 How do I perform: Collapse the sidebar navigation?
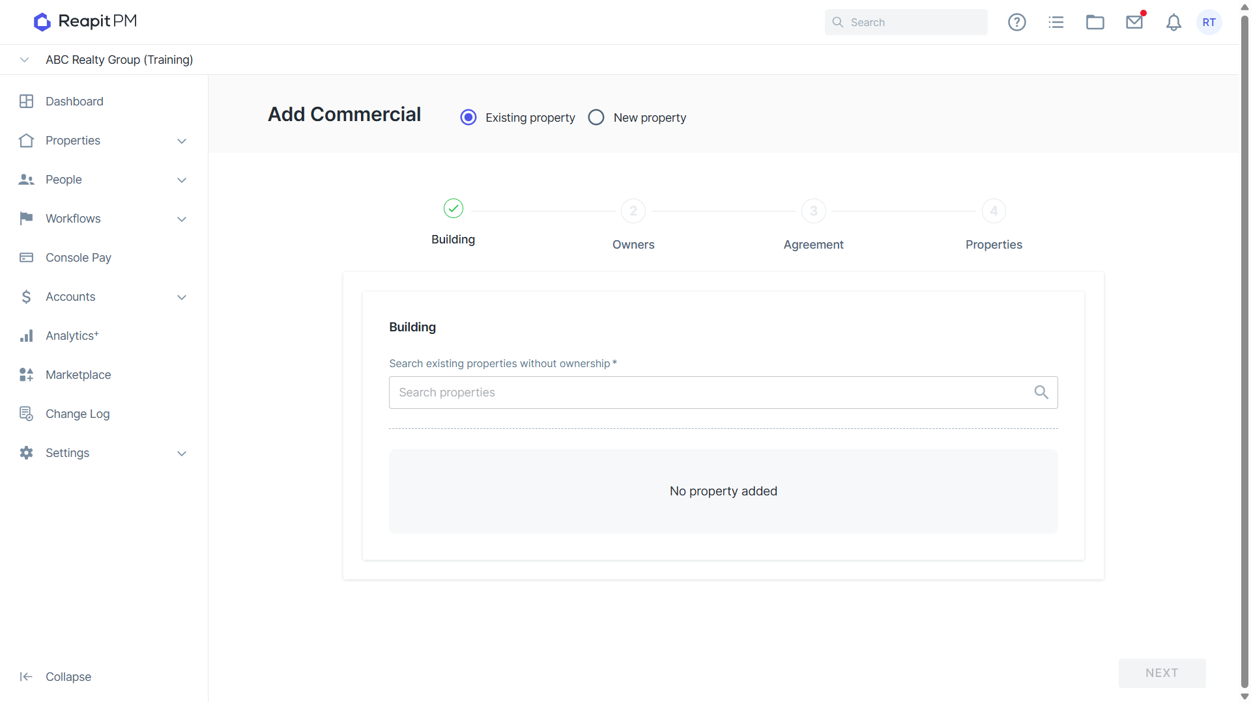tap(55, 677)
